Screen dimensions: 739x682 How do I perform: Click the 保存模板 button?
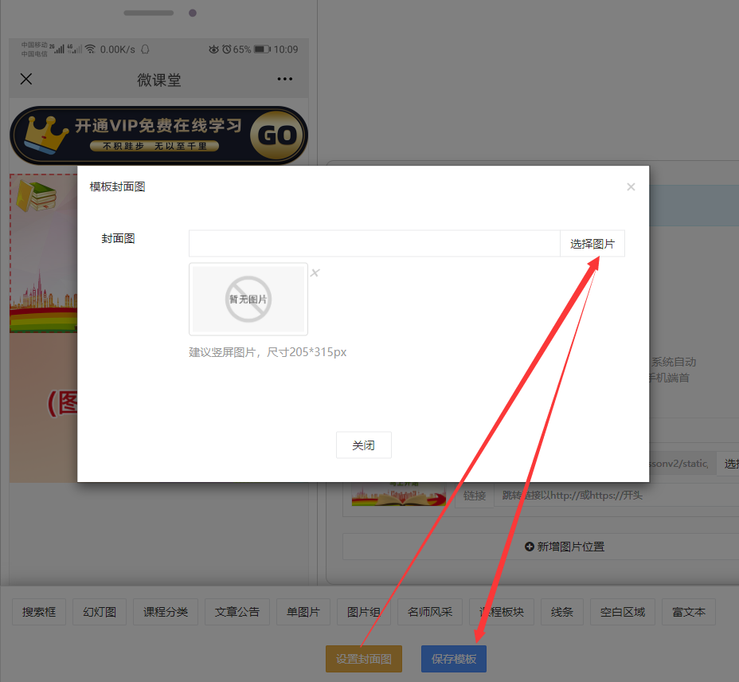(453, 658)
